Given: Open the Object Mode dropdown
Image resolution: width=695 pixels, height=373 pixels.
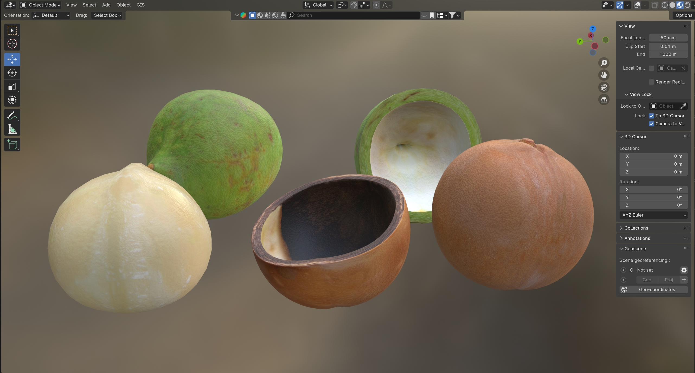Looking at the screenshot, I should tap(41, 5).
